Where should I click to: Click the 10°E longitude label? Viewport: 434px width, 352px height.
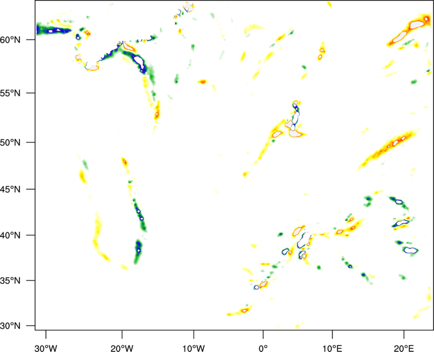[332, 348]
